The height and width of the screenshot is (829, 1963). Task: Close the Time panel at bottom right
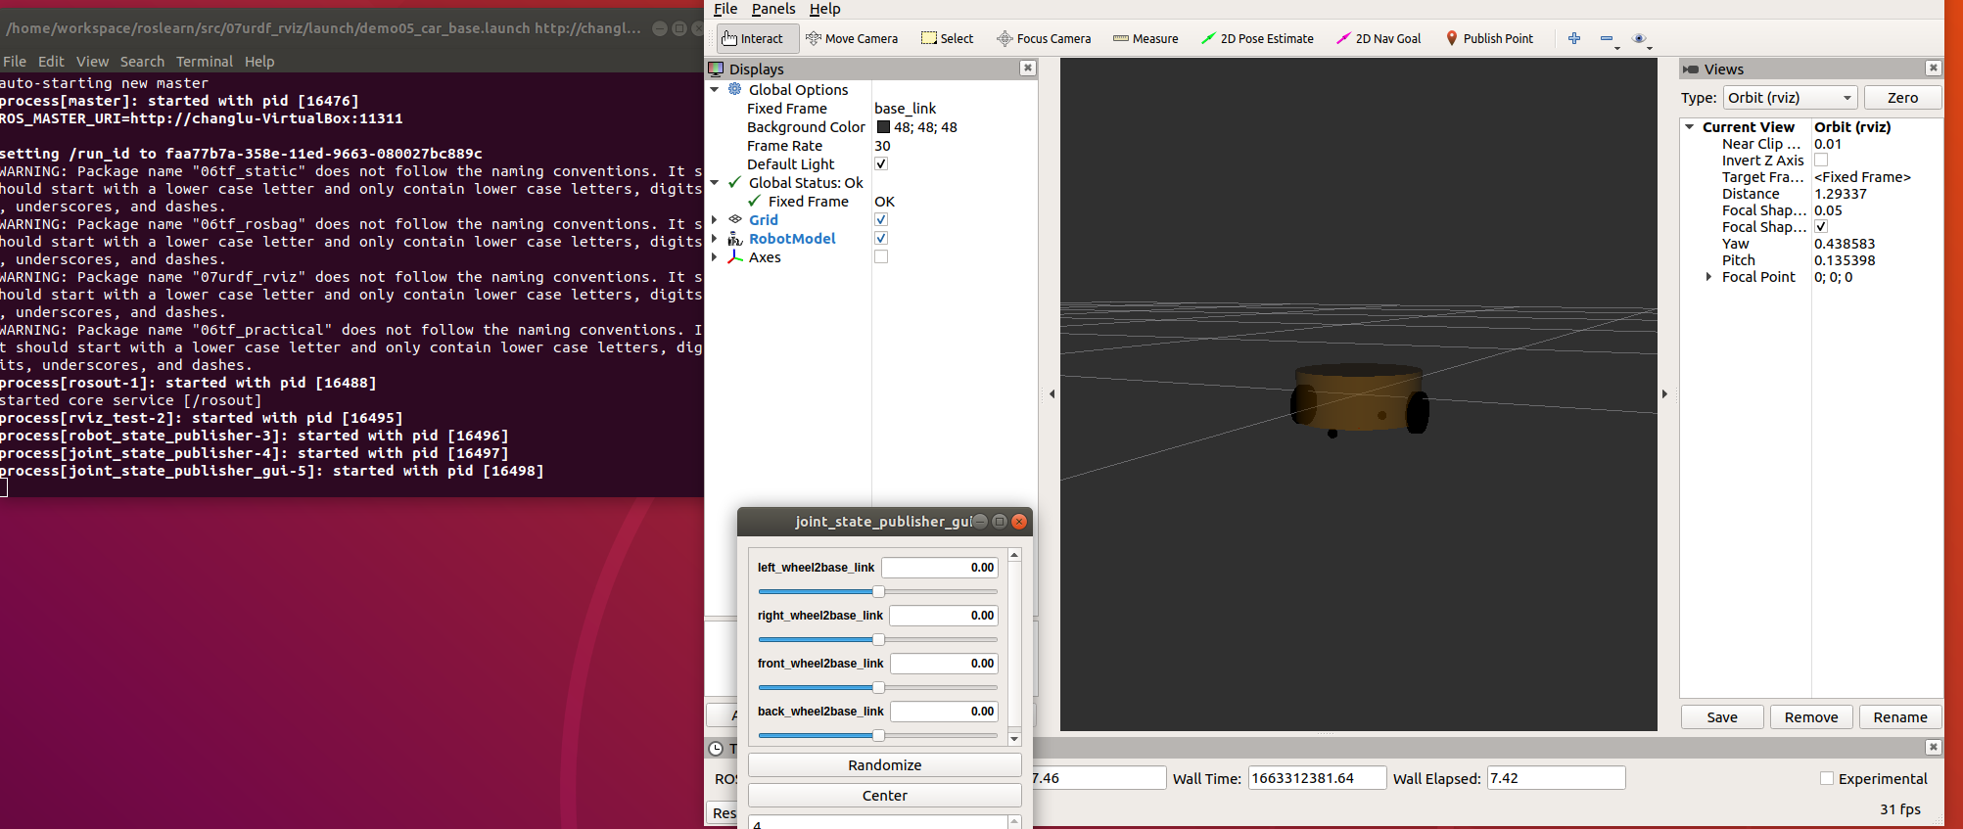coord(1933,747)
